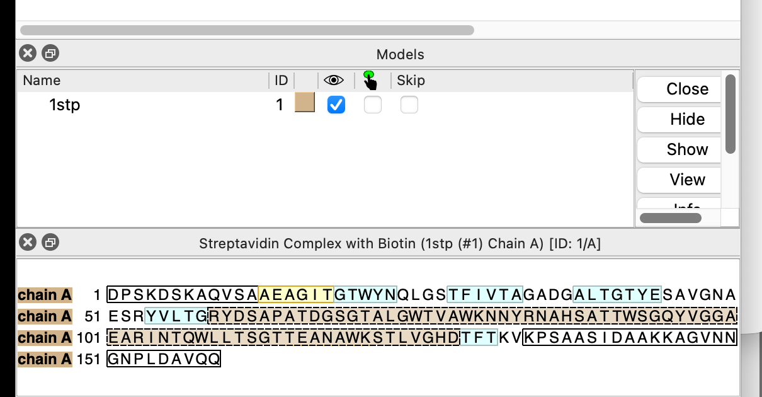The height and width of the screenshot is (397, 762).
Task: Click the ID column header
Action: 281,80
